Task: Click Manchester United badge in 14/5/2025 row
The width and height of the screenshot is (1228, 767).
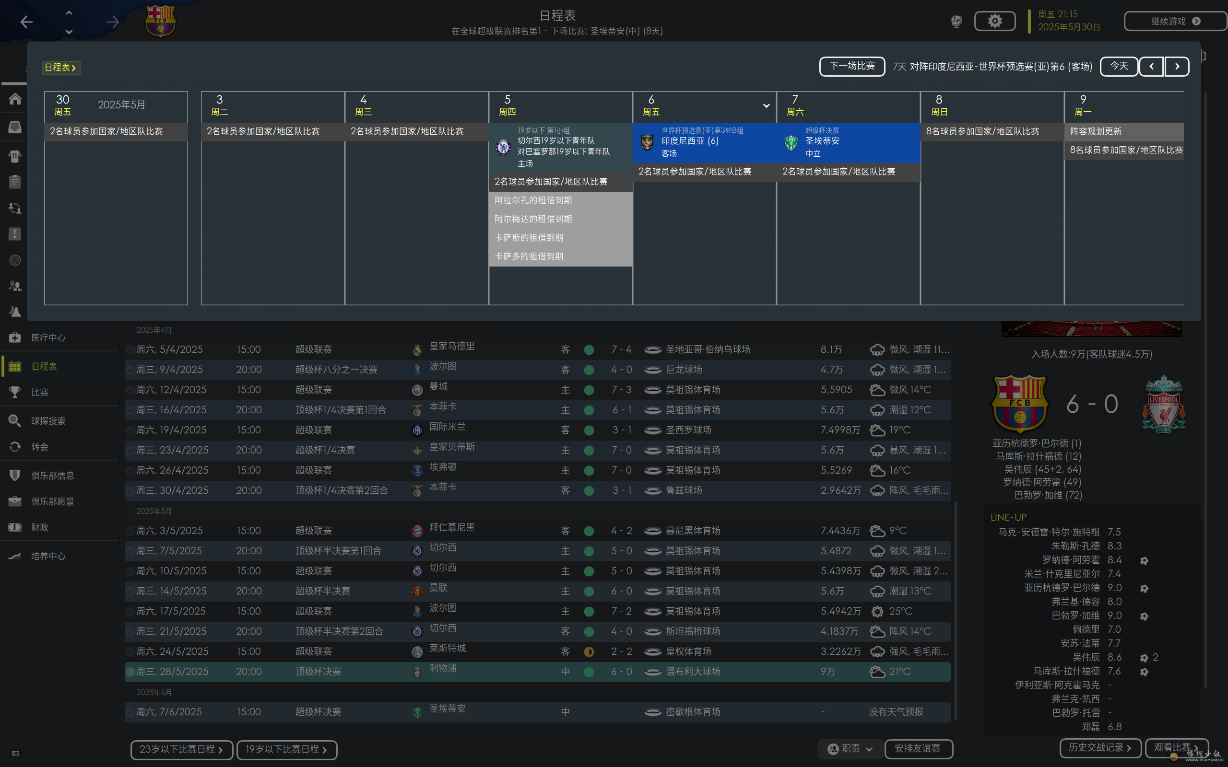Action: (417, 592)
